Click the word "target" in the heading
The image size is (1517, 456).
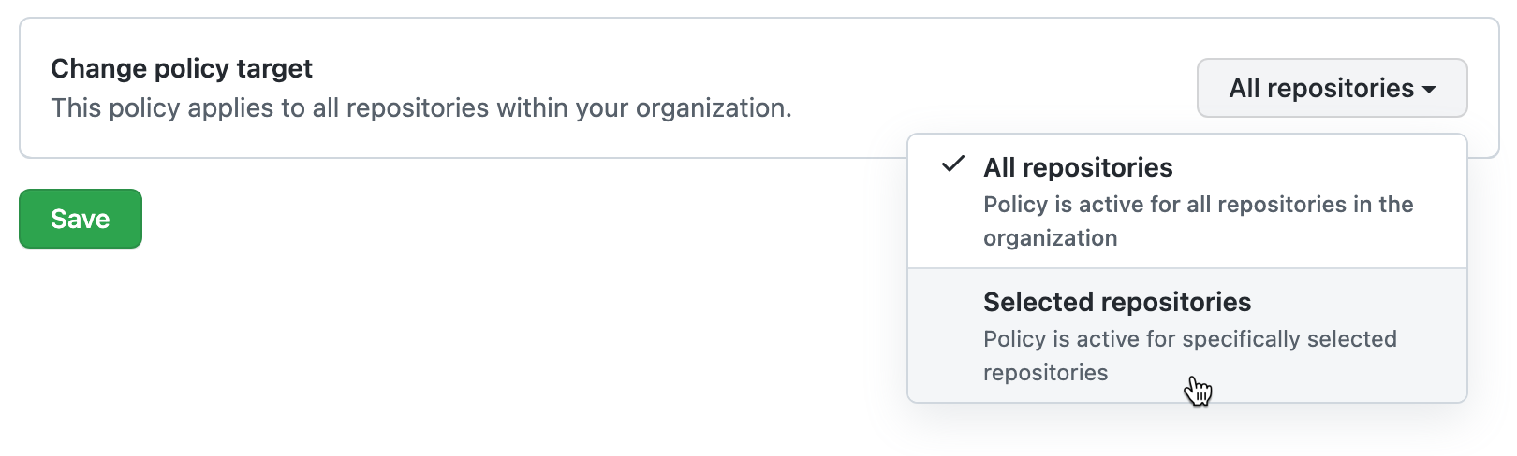(274, 68)
